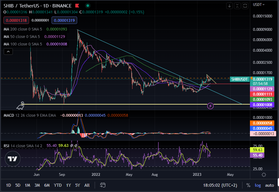Screen dimensions: 279x192
Task: Set time range to 5Y
Action: coord(77,185)
